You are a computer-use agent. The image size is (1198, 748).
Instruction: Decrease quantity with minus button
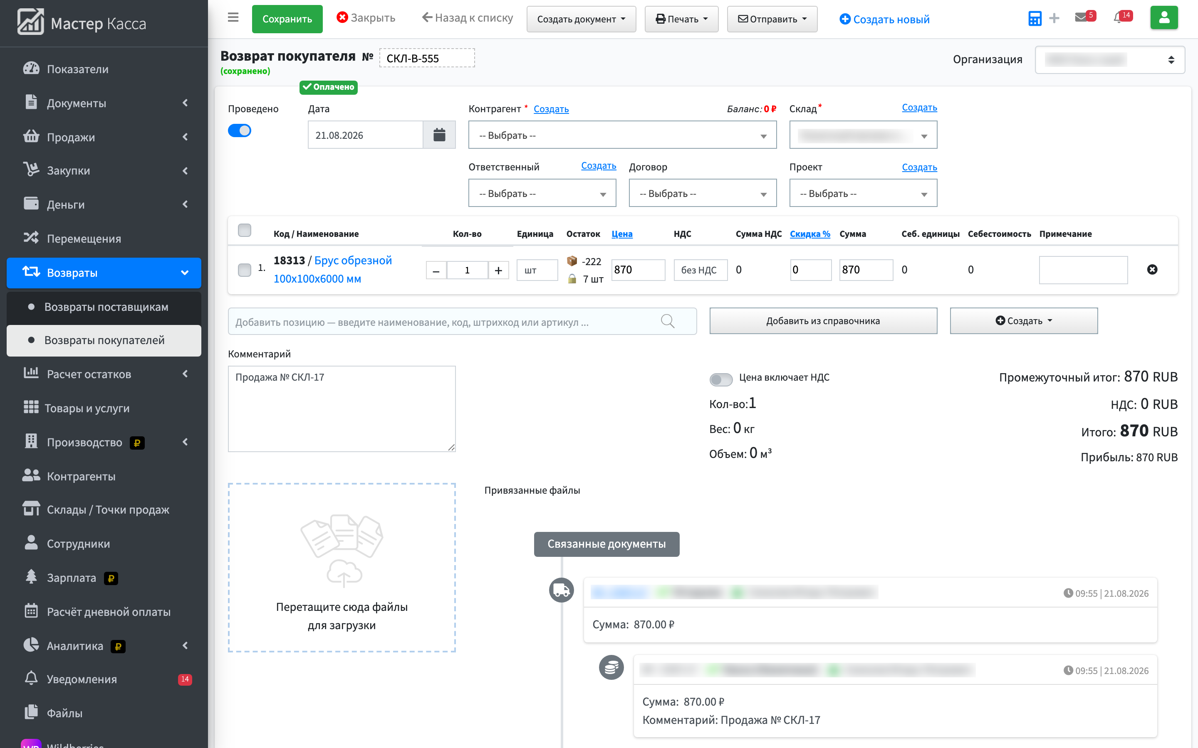click(x=436, y=270)
